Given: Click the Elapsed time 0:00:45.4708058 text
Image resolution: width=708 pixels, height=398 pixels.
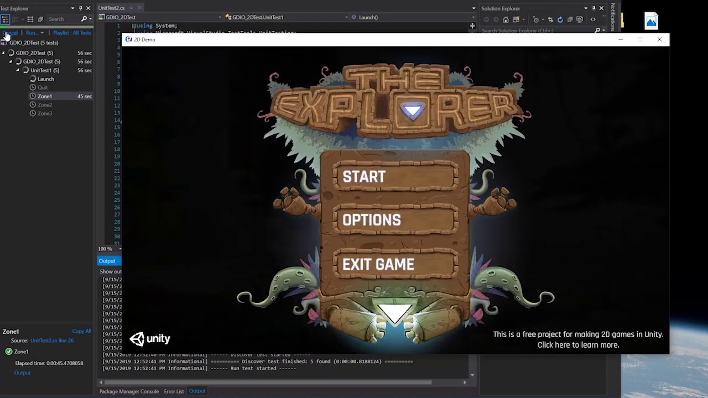Looking at the screenshot, I should [49, 363].
